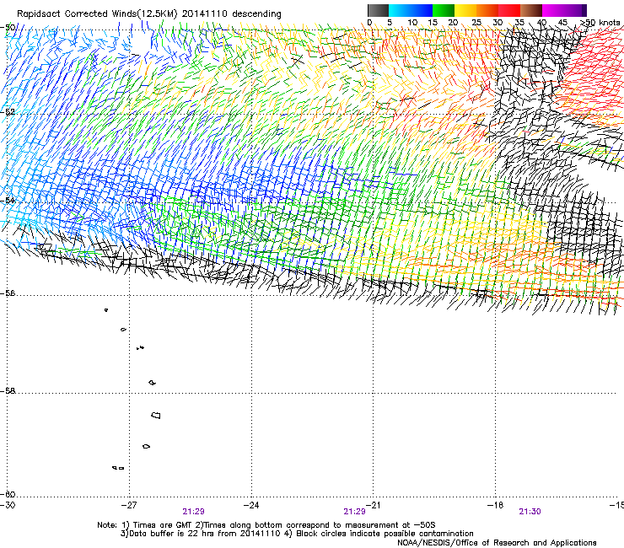
Task: Click the '-58' latitude axis label
Action: pyautogui.click(x=8, y=391)
